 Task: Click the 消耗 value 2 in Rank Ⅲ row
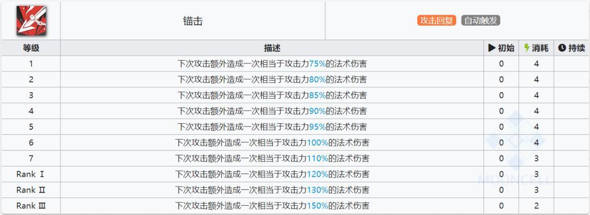pos(536,206)
